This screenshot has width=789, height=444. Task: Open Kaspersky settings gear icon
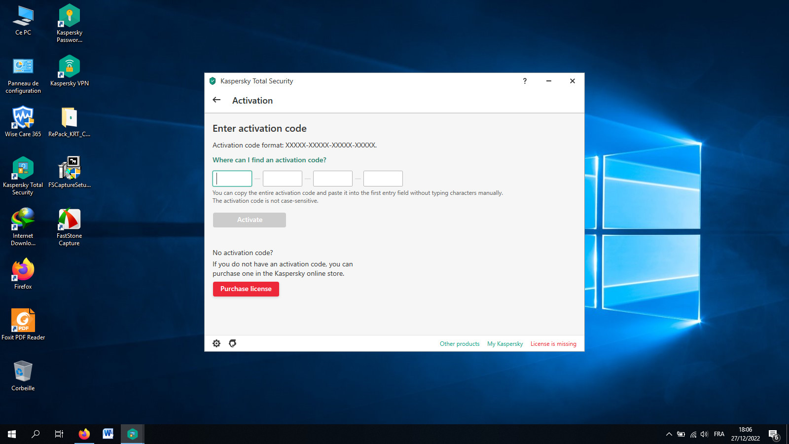[216, 343]
